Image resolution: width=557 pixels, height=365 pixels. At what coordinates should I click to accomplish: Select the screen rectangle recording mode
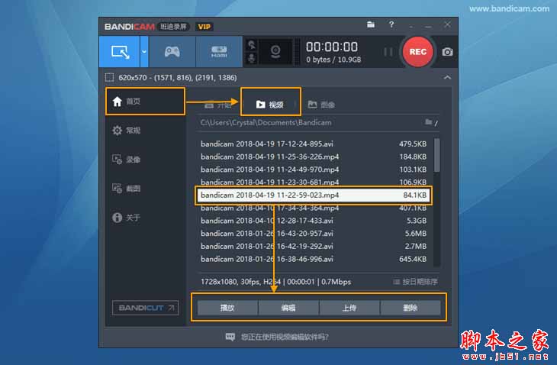pyautogui.click(x=120, y=52)
